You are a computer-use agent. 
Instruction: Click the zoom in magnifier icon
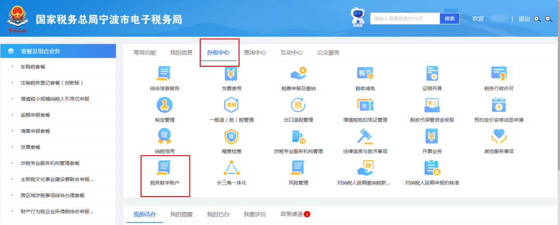(x=538, y=19)
